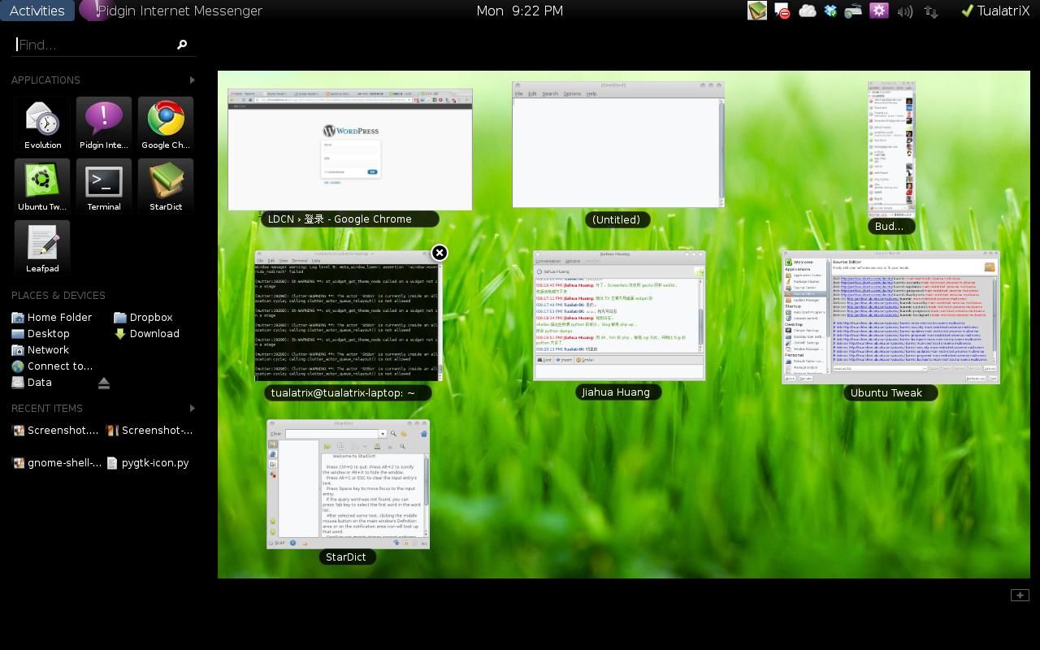The width and height of the screenshot is (1040, 650).
Task: Click the Activities button
Action: click(x=37, y=11)
